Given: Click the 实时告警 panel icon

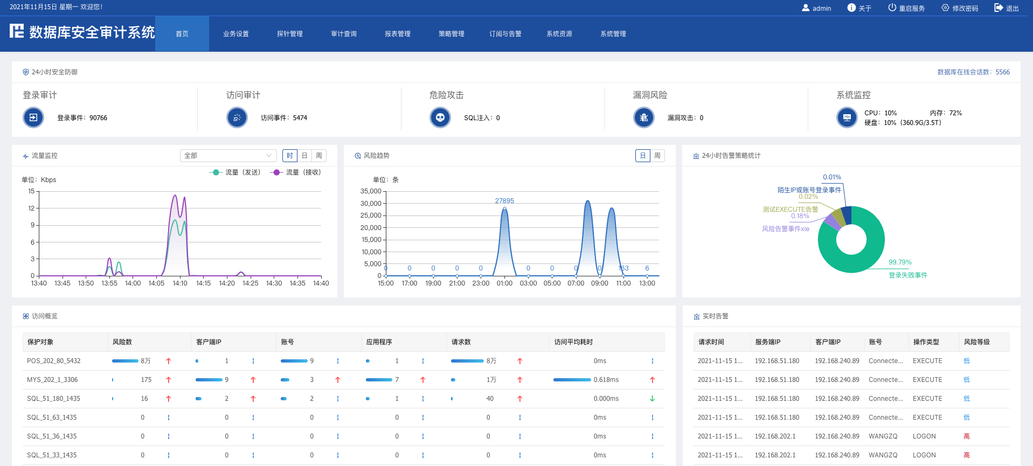Looking at the screenshot, I should [x=697, y=317].
